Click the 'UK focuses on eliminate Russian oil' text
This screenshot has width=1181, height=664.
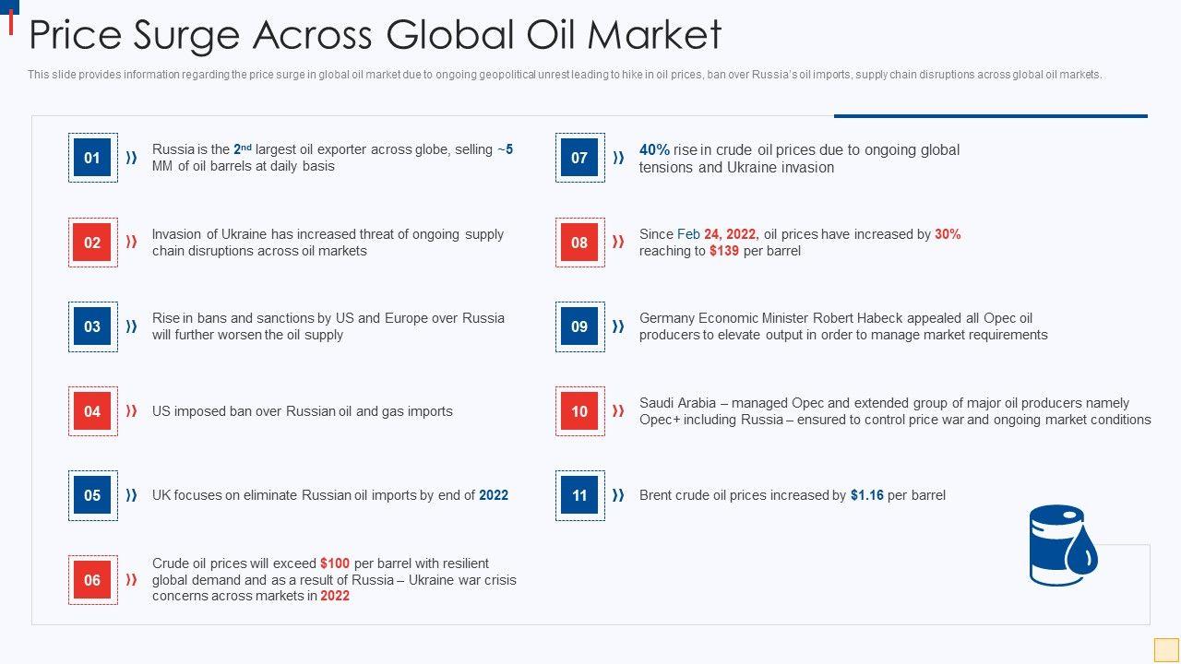click(329, 495)
